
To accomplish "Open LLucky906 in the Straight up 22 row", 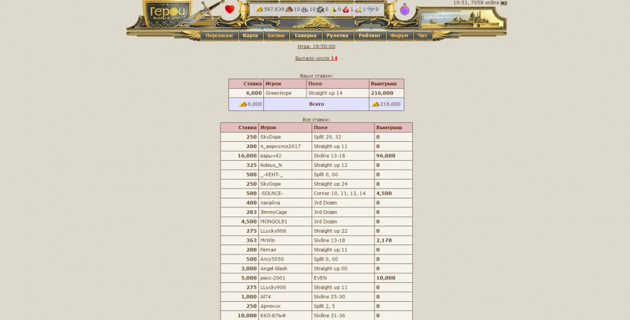I will [x=273, y=231].
